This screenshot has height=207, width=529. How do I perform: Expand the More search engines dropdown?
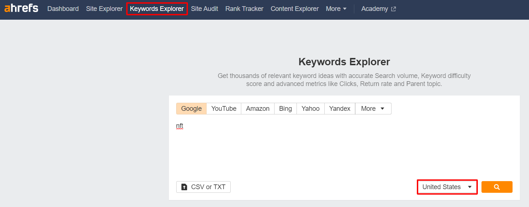pos(373,109)
